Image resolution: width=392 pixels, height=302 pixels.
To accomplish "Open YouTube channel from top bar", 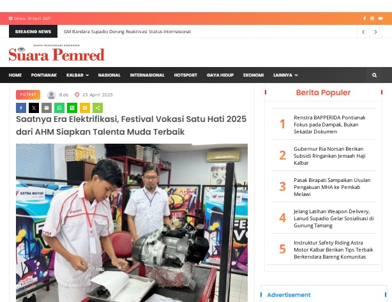I will (x=381, y=19).
